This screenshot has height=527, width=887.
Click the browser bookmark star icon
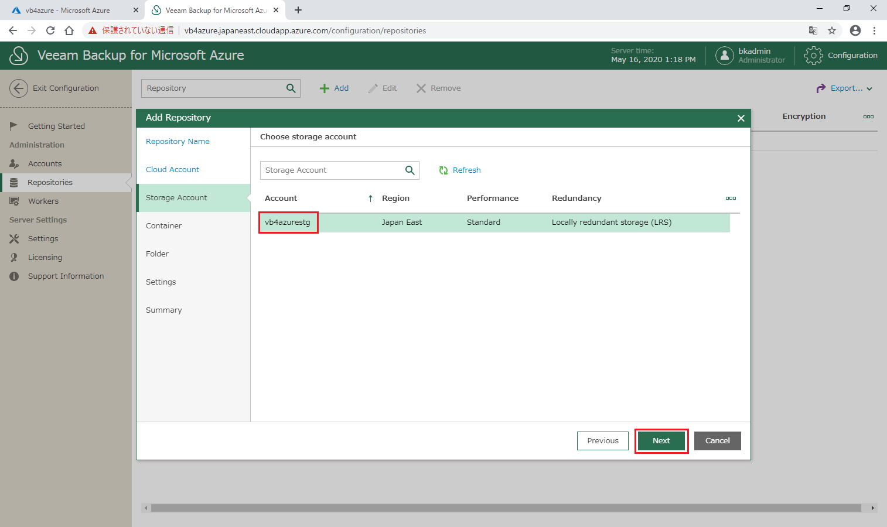click(832, 30)
